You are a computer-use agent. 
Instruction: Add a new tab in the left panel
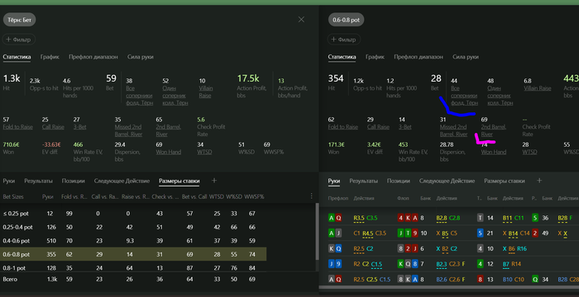214,181
